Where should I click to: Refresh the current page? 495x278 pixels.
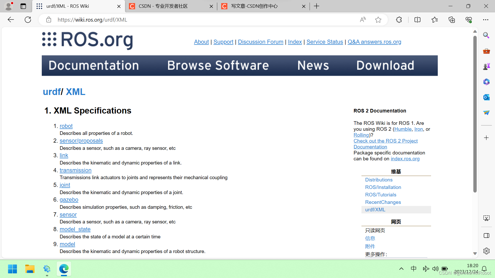[28, 20]
